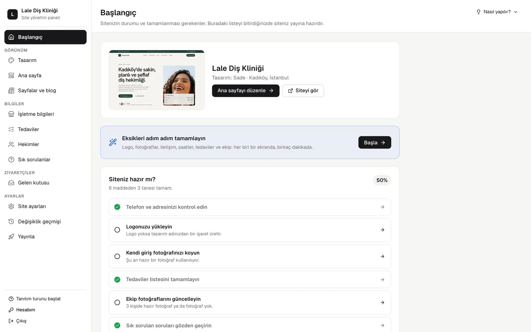Click the lightbulb icon beside Nasıl yapılır

pyautogui.click(x=479, y=12)
